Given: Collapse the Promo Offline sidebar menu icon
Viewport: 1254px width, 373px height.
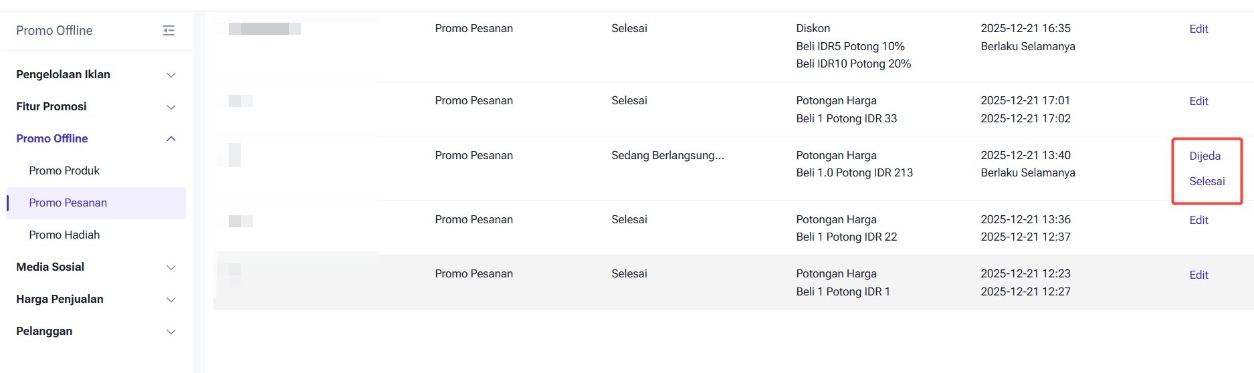Looking at the screenshot, I should coord(169,31).
